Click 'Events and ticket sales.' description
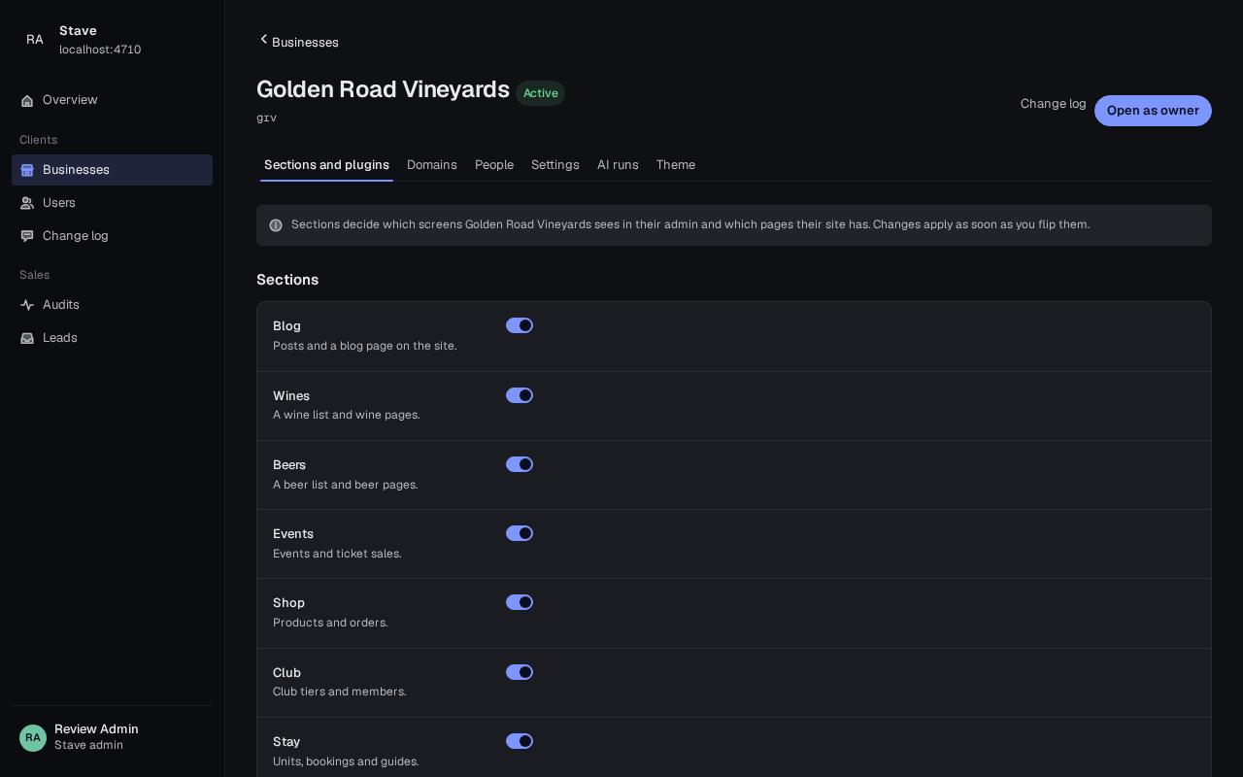This screenshot has height=777, width=1243. [337, 554]
